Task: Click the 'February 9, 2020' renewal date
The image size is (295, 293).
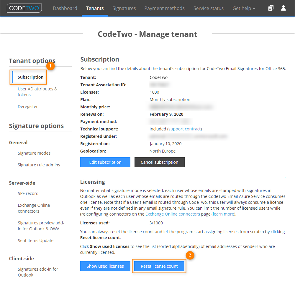Action: tap(166, 114)
